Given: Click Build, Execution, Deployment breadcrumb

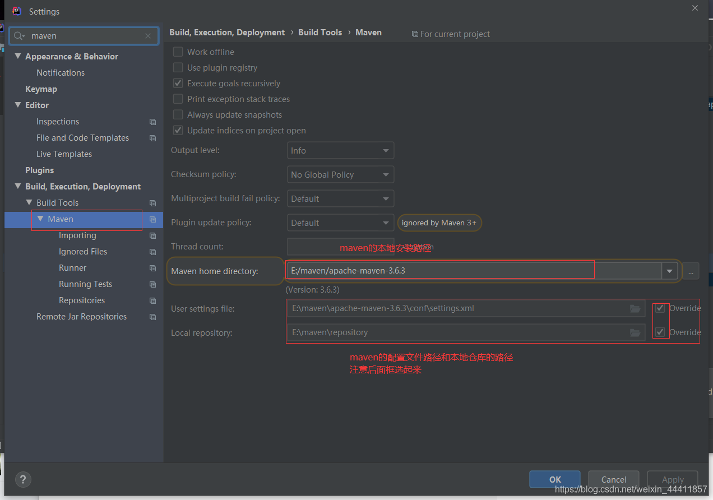Looking at the screenshot, I should [x=227, y=33].
